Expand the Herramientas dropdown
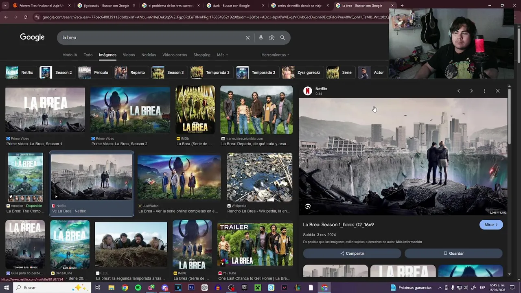This screenshot has width=521, height=293. point(276,55)
